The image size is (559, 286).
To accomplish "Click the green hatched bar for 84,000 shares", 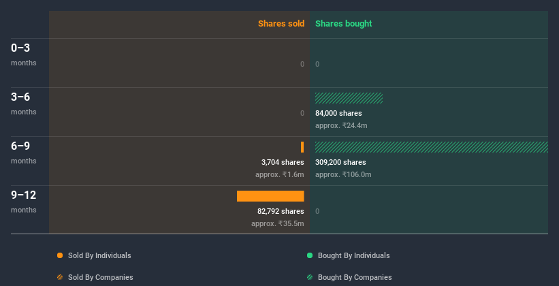I will click(x=349, y=98).
